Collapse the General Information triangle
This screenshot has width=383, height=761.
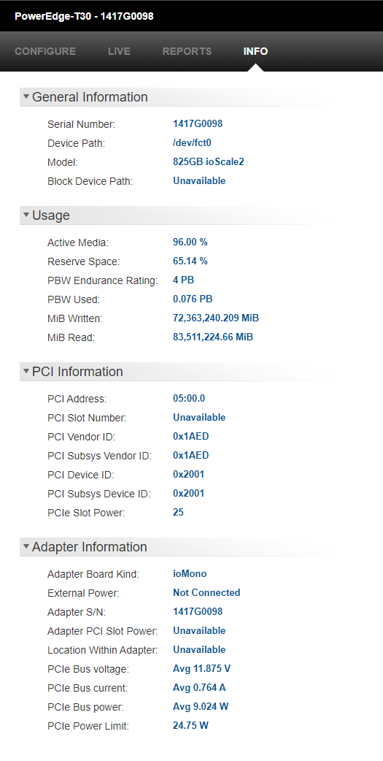pos(26,96)
